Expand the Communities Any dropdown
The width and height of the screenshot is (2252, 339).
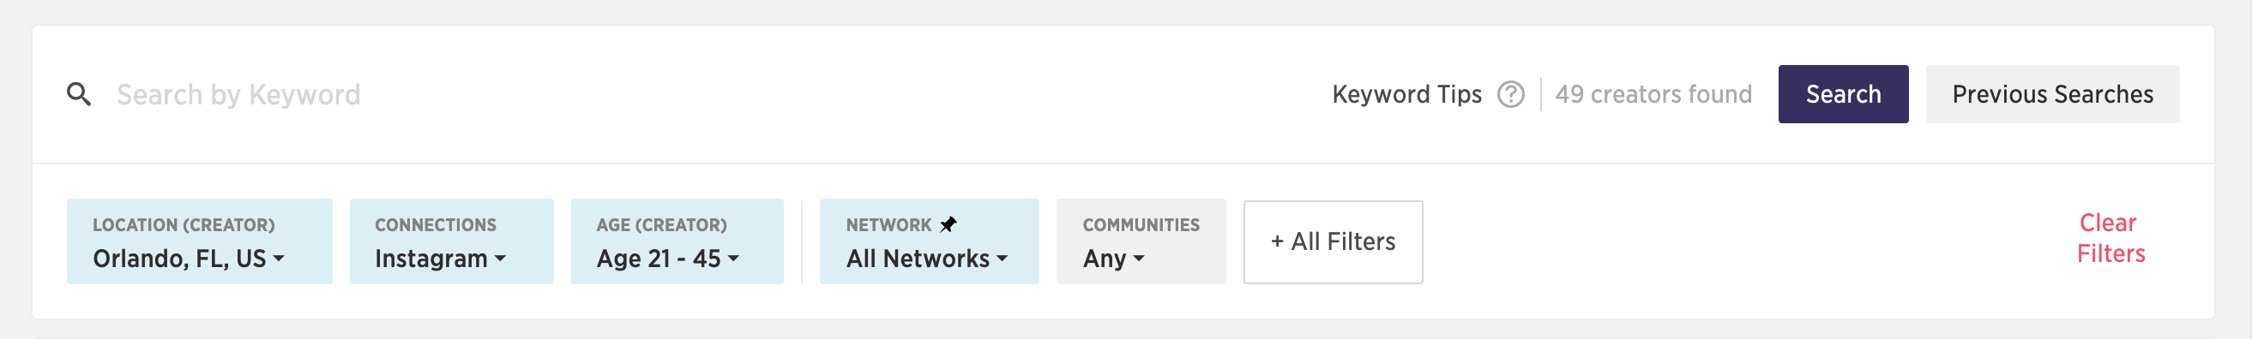pos(1140,241)
